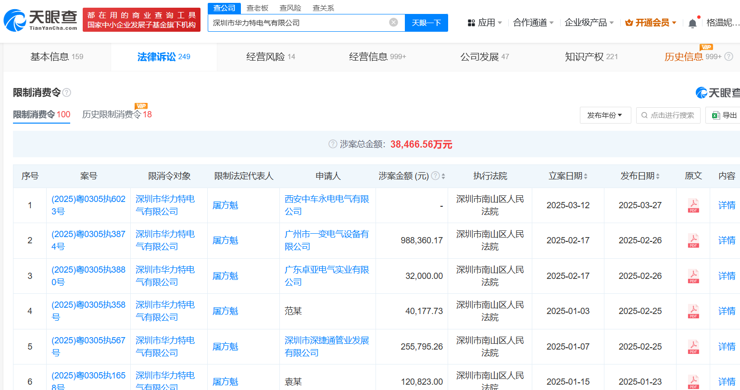The height and width of the screenshot is (390, 740).
Task: Open 屠方魁 in row 1
Action: coord(226,205)
